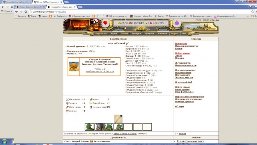Viewport: 257px width, 145px height.
Task: Click the feather icon next to просто Евгений
Action: click(127, 43)
